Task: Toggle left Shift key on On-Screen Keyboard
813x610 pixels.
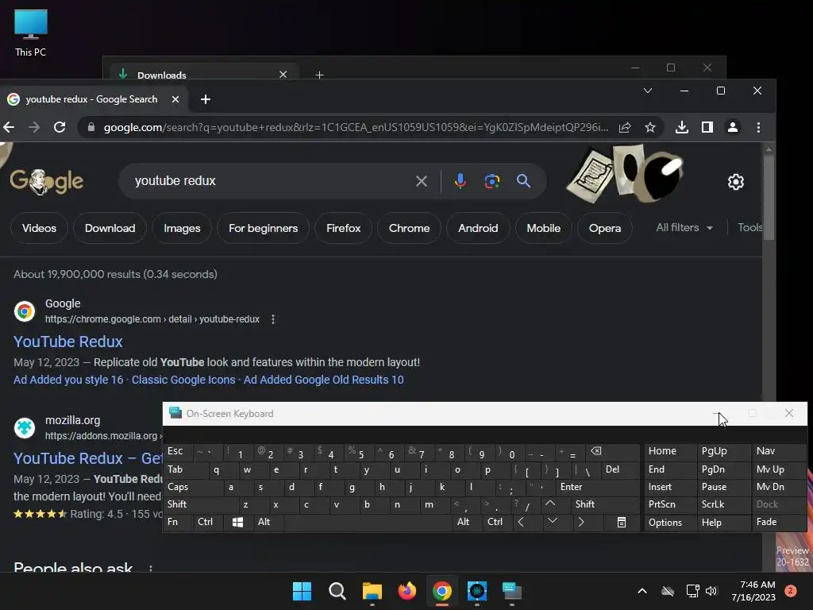Action: coord(201,504)
